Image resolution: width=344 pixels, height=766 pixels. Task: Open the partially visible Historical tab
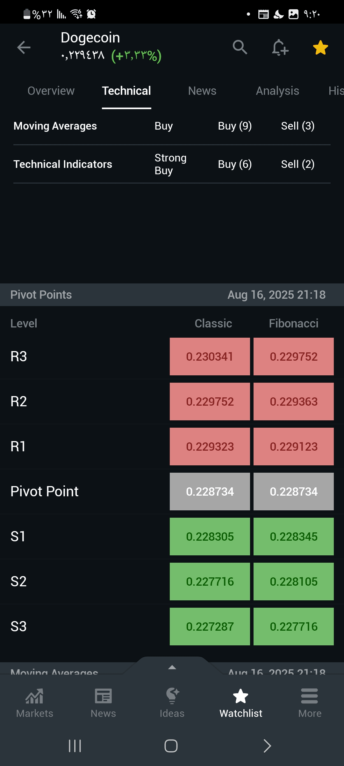pyautogui.click(x=336, y=91)
